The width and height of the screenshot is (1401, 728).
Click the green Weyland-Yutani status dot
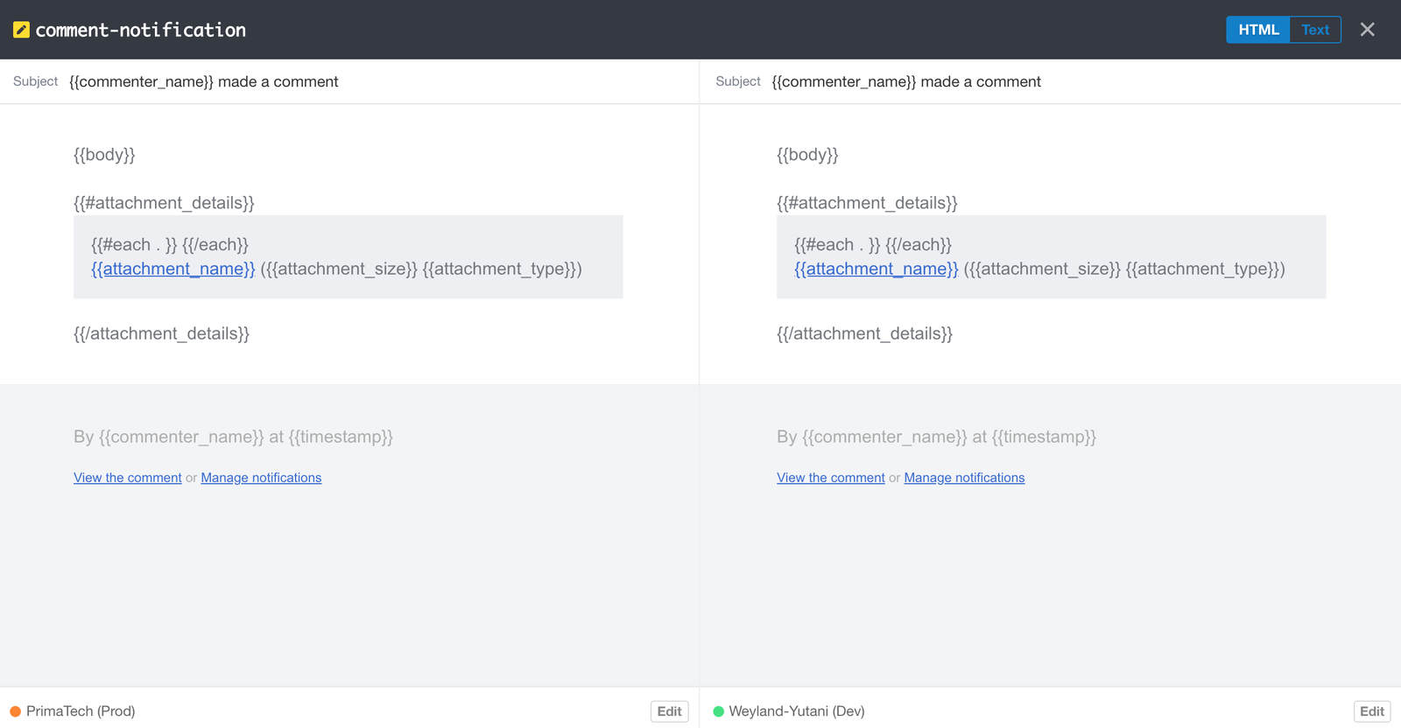tap(719, 711)
